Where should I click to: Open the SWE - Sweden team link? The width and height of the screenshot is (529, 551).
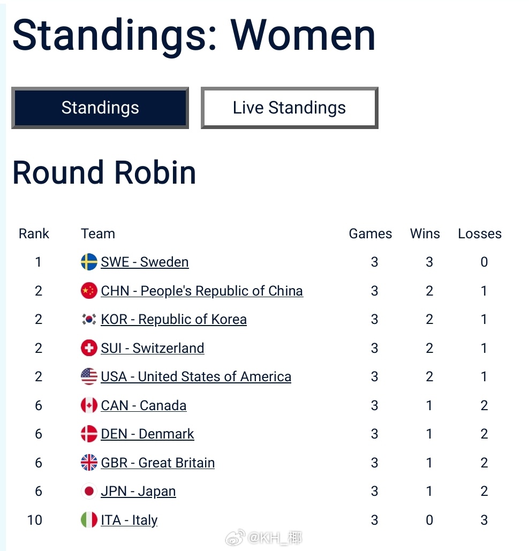tap(145, 262)
